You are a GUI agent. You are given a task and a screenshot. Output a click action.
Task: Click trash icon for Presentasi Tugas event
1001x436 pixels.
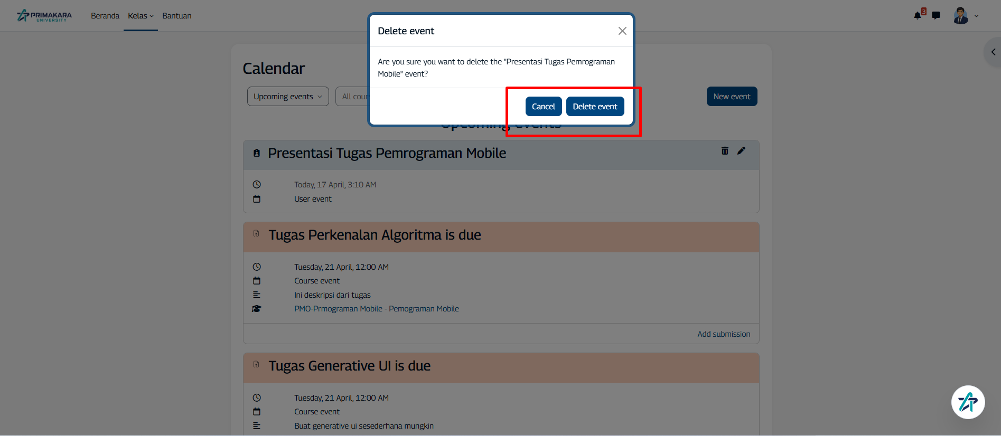click(725, 151)
